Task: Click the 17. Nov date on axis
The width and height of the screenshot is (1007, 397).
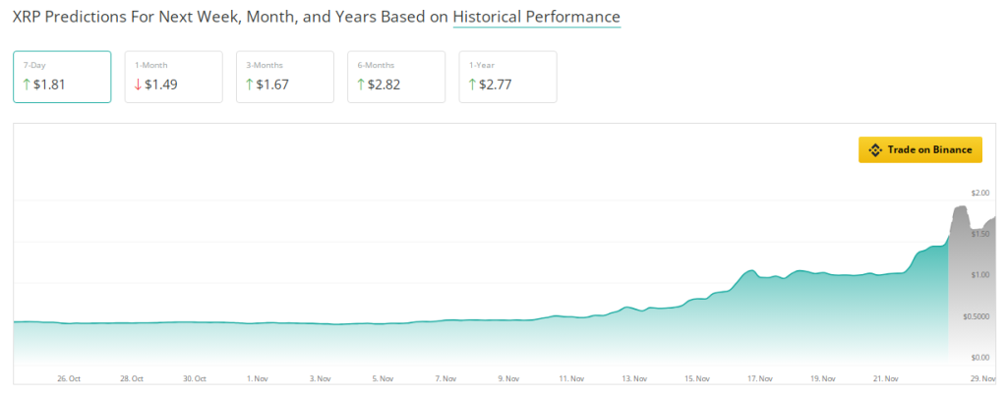Action: click(758, 377)
